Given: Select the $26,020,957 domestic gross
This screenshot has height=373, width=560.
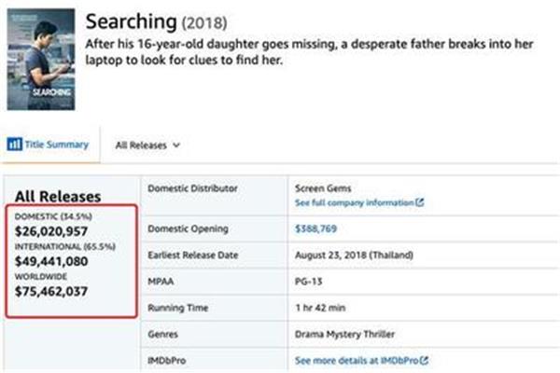Looking at the screenshot, I should [51, 231].
